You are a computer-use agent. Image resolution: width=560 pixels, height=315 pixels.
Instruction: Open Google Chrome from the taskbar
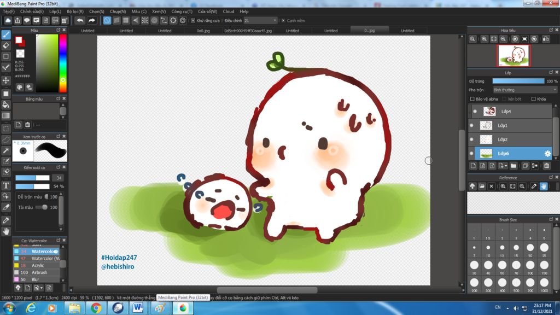coord(96,308)
